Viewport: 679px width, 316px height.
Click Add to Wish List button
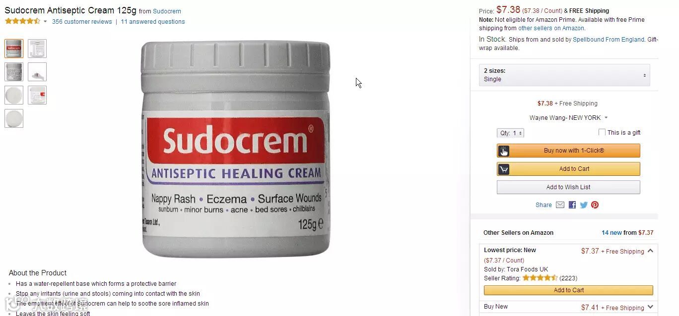(x=568, y=187)
